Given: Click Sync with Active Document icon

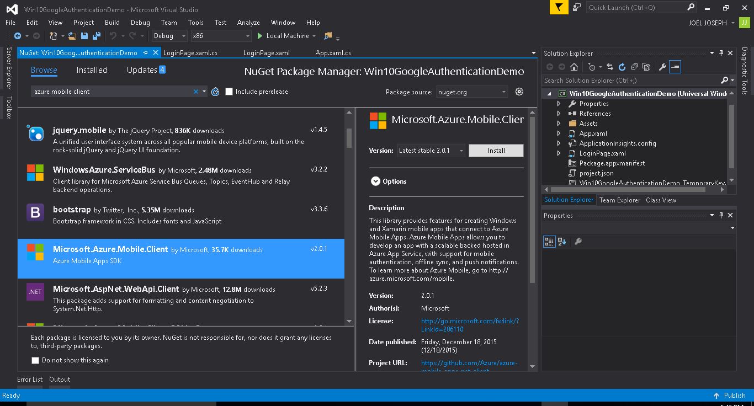Looking at the screenshot, I should pos(610,67).
